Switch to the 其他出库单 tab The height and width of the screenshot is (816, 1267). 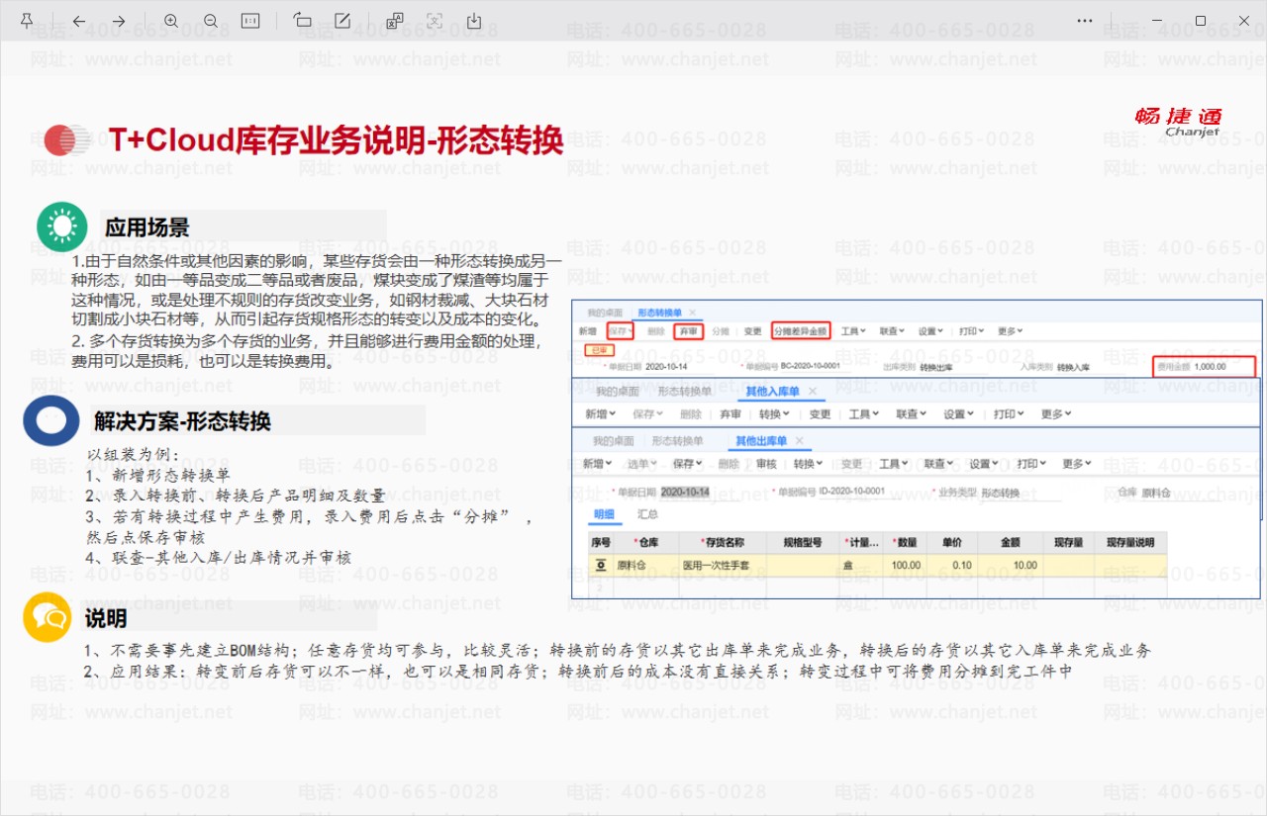(761, 440)
